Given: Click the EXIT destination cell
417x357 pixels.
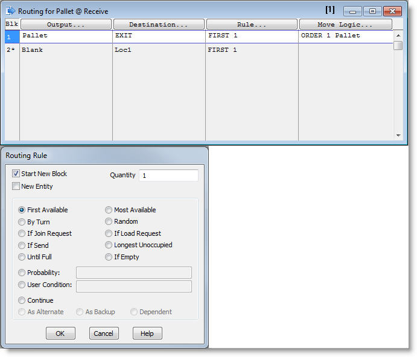Looking at the screenshot, I should point(159,37).
